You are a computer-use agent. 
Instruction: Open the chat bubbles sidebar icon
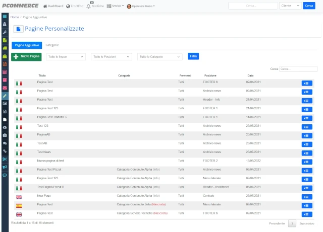[5, 143]
